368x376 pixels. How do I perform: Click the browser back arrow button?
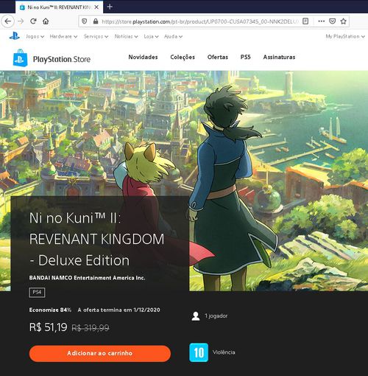coord(8,21)
